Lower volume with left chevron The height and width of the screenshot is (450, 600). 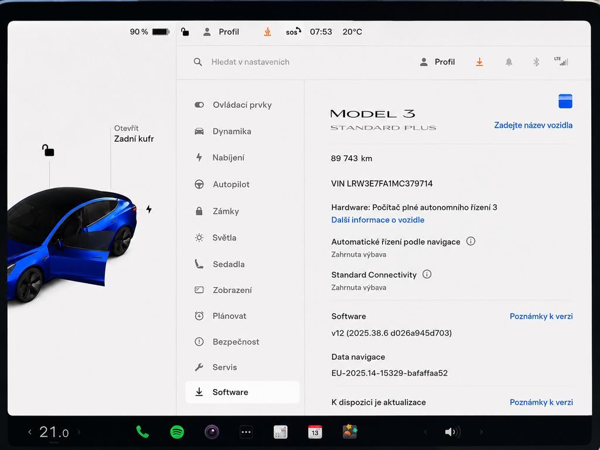[x=425, y=432]
